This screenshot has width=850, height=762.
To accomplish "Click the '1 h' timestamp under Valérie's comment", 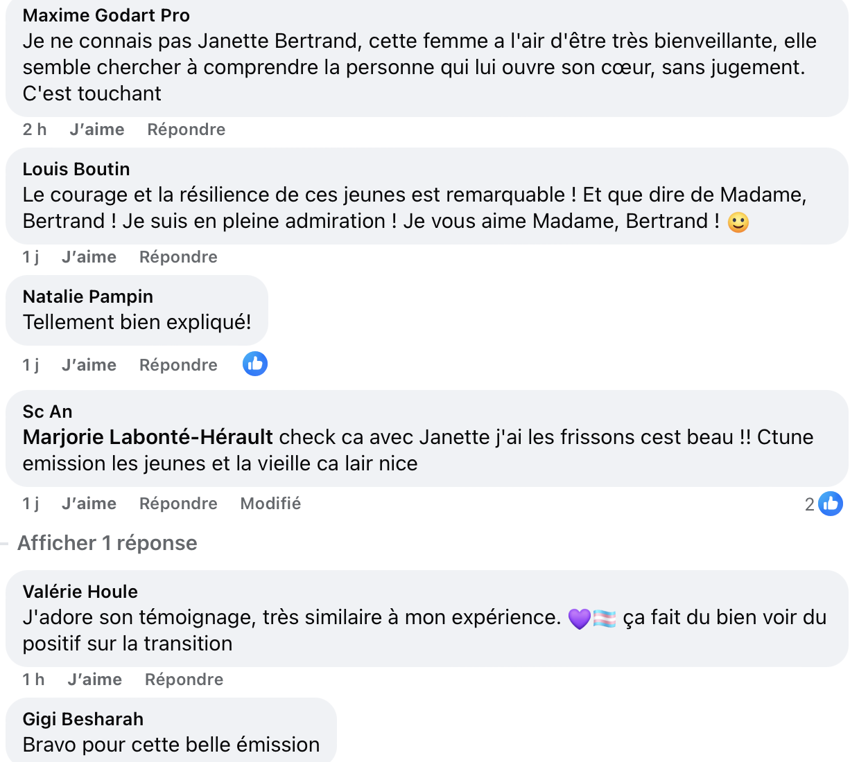I will (33, 680).
